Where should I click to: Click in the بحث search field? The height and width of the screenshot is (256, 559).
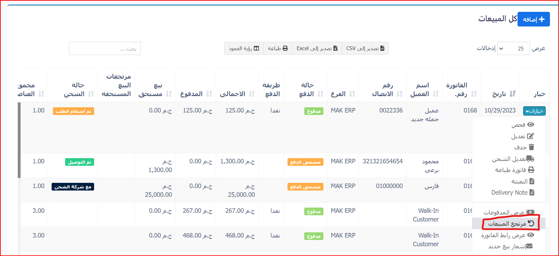tap(105, 49)
